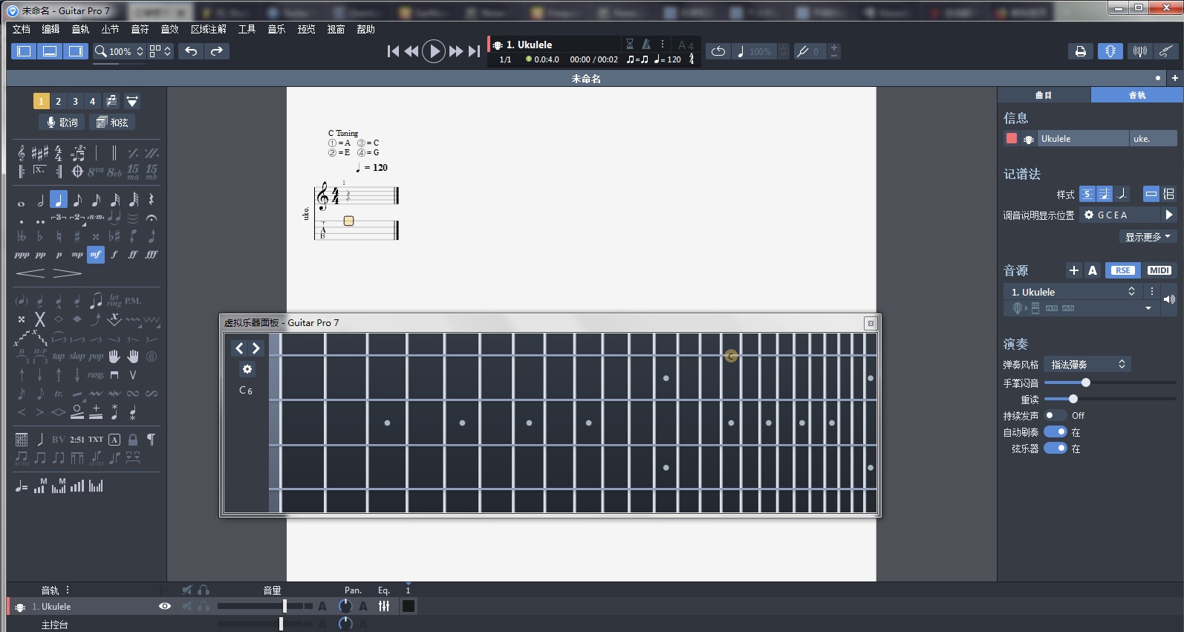Click the 和弦 button

(x=112, y=123)
